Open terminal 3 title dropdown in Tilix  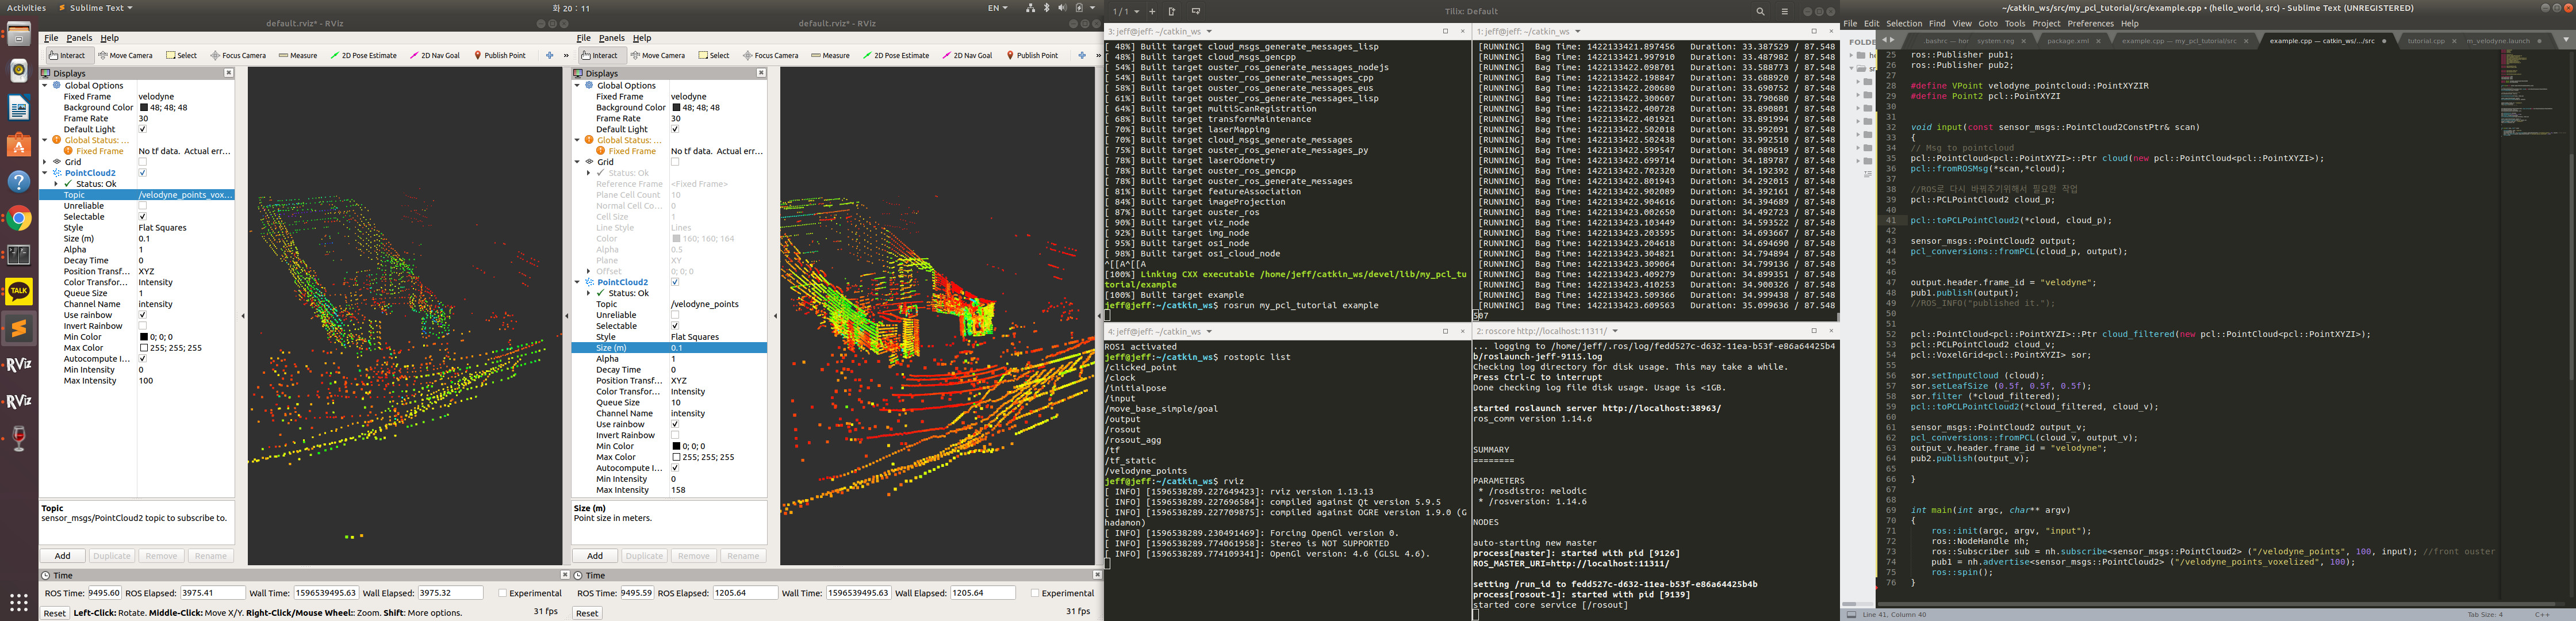click(1209, 32)
